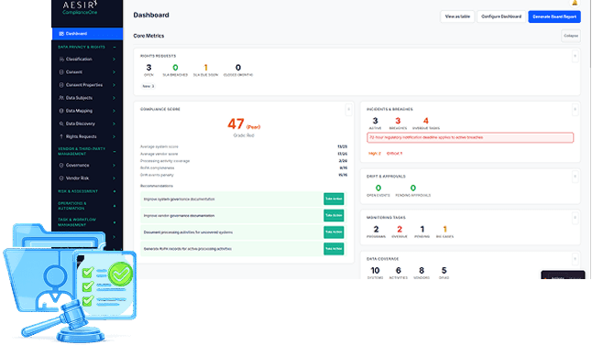
Task: Click the Pending Approvals count
Action: coord(413,188)
